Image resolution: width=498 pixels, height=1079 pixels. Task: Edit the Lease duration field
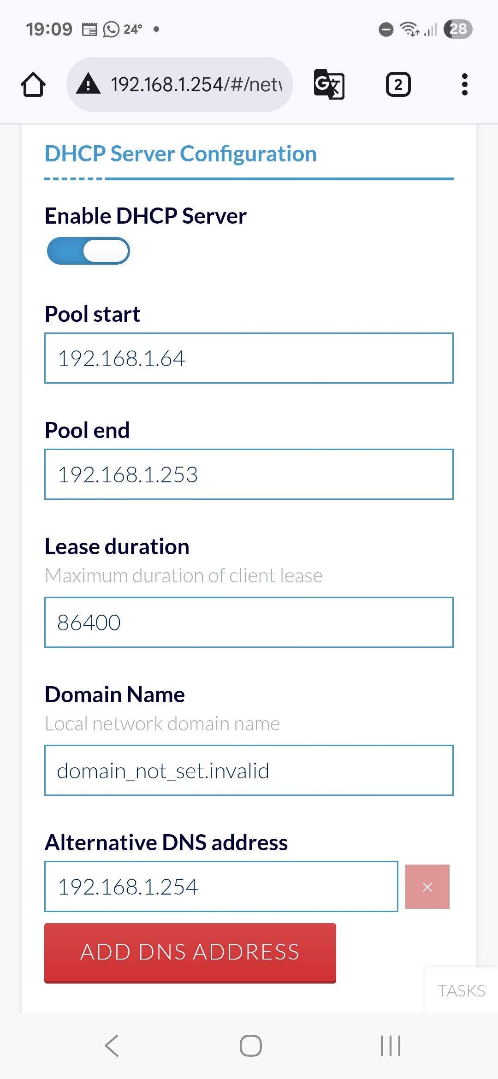[x=249, y=622]
